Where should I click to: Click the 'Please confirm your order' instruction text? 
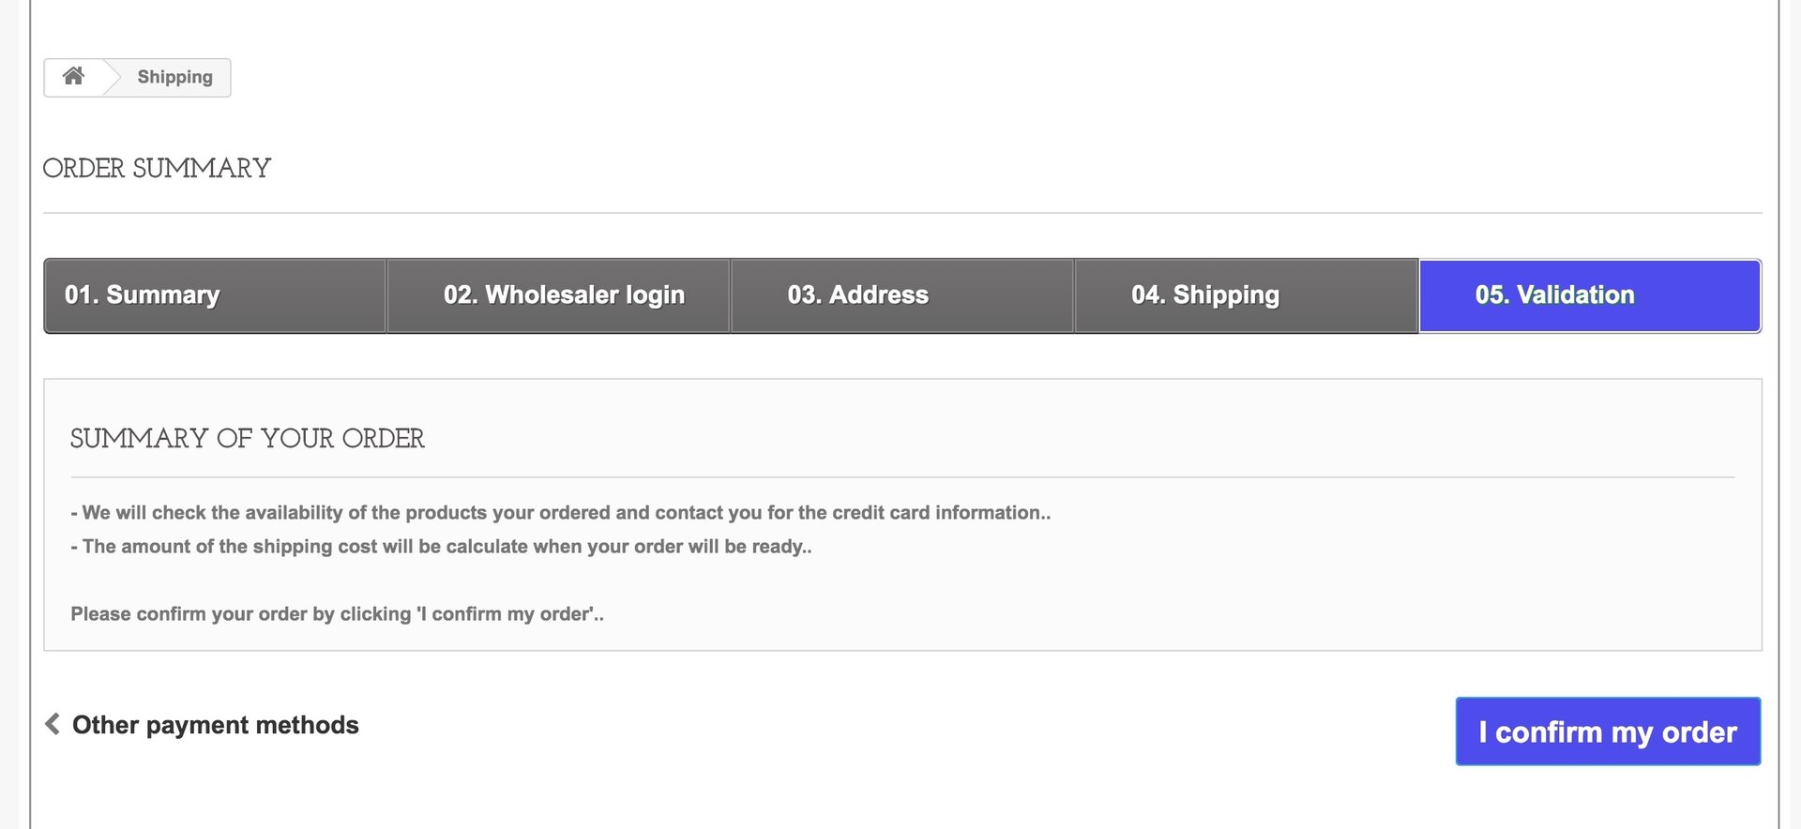(337, 614)
